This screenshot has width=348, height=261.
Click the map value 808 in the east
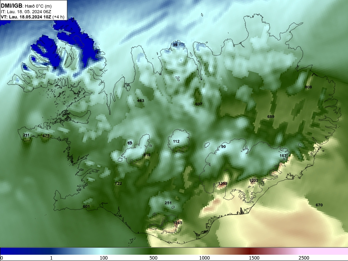point(308,87)
